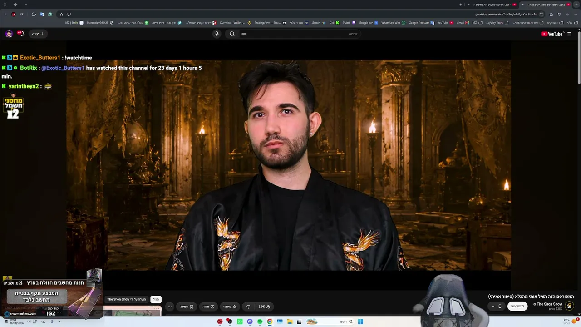Open File Explorer from the taskbar
The image size is (581, 327).
point(290,322)
